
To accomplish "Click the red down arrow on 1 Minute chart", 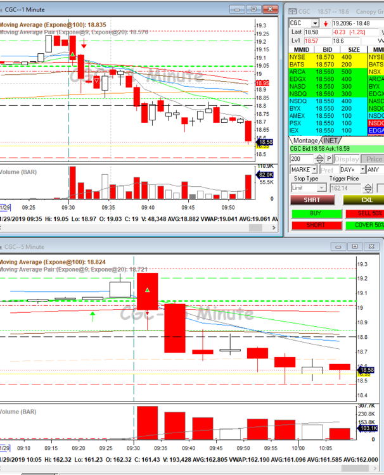I will pos(83,44).
